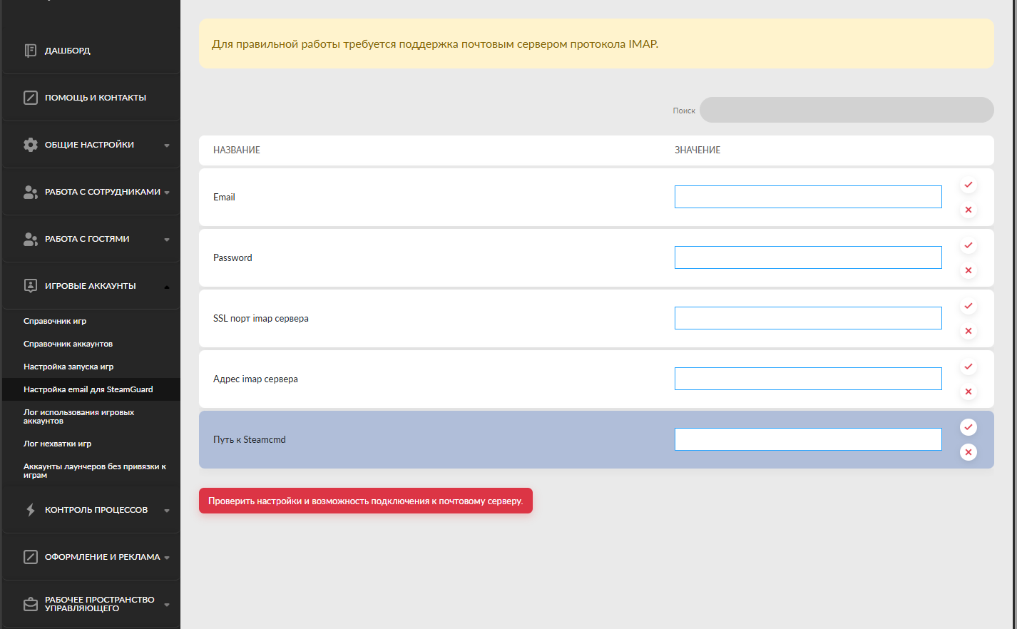This screenshot has width=1017, height=629.
Task: Click the pencil icon beside ПОМОЩЬ И КОНТАКТЫ
Action: tap(31, 98)
